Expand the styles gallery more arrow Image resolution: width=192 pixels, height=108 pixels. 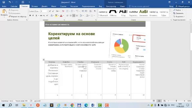(x=170, y=16)
